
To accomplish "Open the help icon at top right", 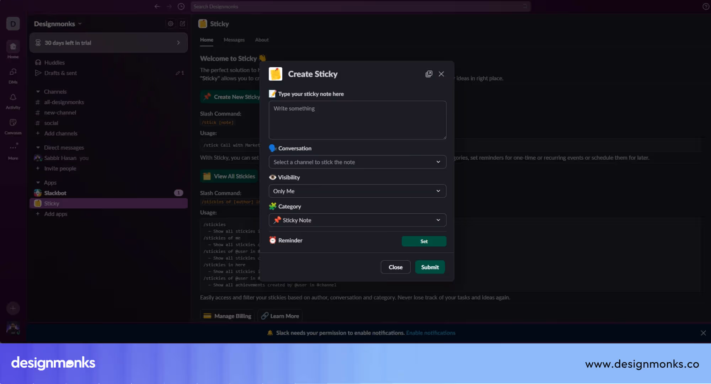I will pyautogui.click(x=706, y=6).
